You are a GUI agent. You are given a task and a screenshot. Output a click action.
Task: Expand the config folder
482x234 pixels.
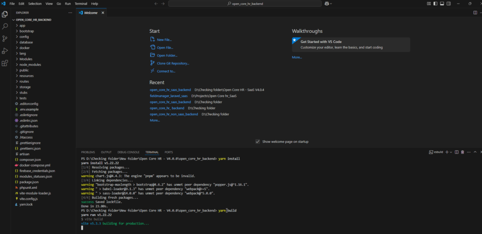click(24, 37)
